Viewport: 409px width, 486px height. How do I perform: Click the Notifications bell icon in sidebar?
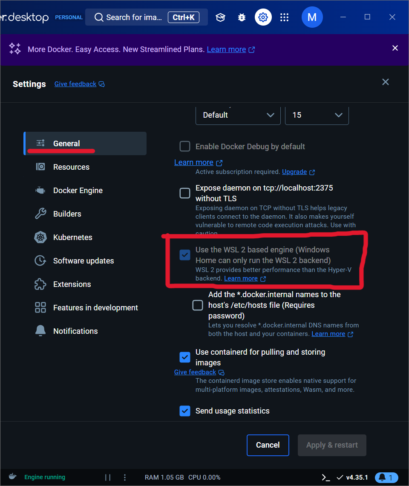[40, 331]
